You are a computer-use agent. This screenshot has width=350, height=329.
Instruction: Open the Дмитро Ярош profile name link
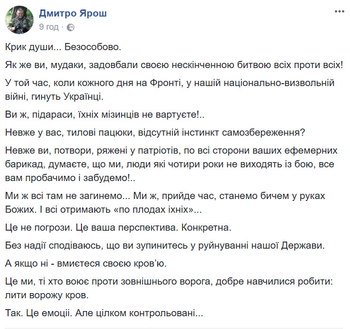73,13
